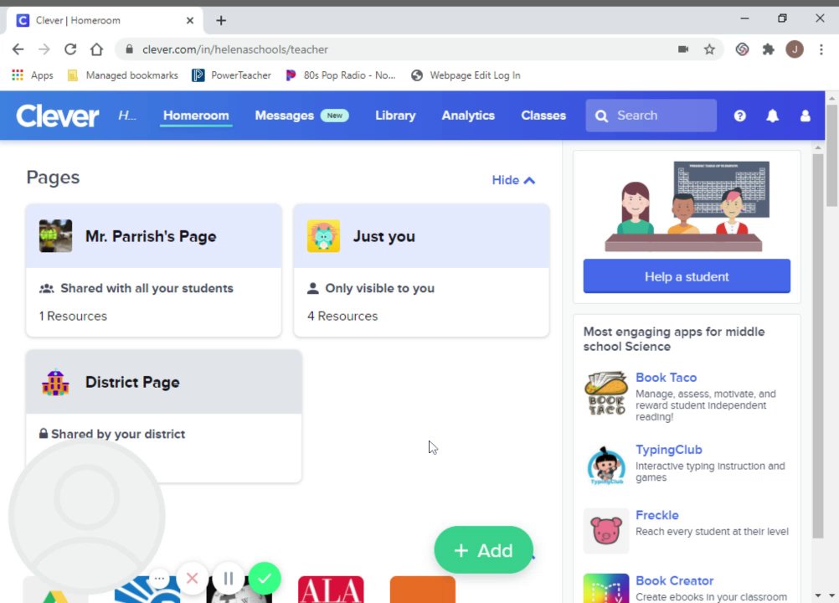The width and height of the screenshot is (839, 603).
Task: Open the Freckle pig icon
Action: (605, 531)
